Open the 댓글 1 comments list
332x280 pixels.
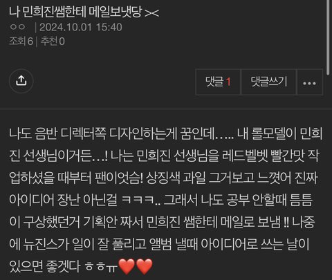(218, 82)
